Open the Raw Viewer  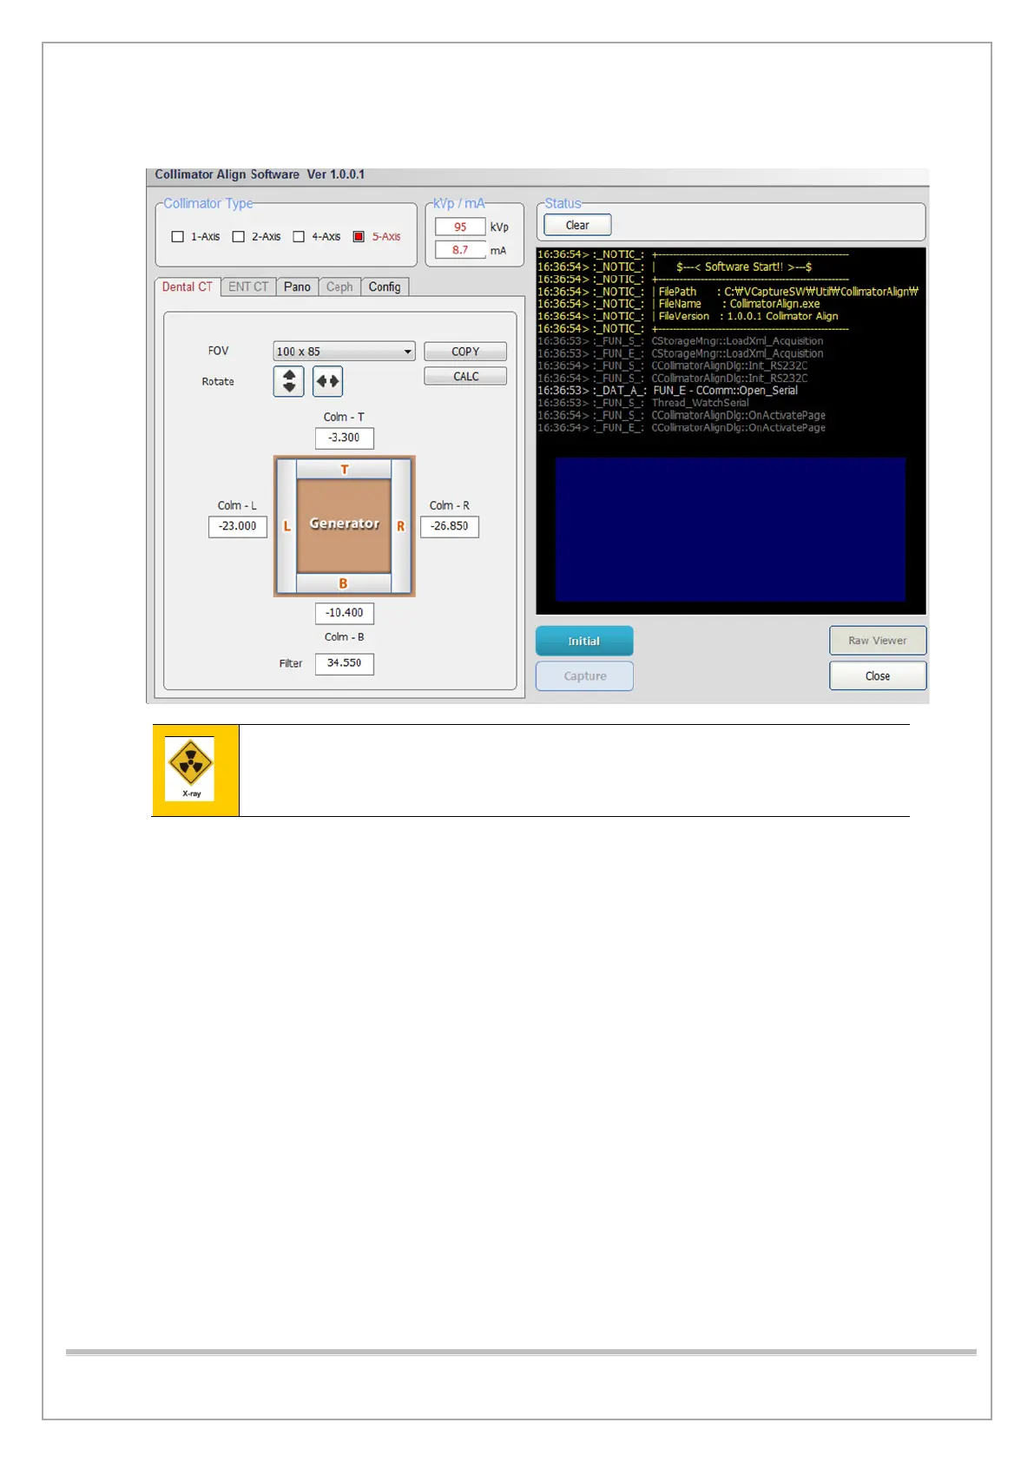pyautogui.click(x=878, y=641)
